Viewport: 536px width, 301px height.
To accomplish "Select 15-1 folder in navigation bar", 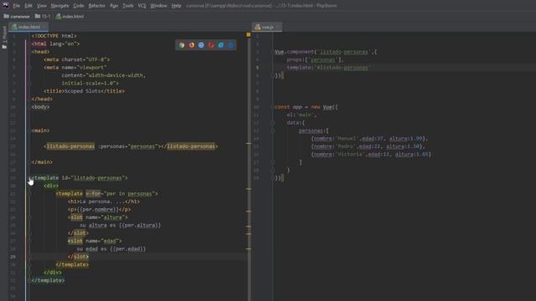I will tap(43, 17).
